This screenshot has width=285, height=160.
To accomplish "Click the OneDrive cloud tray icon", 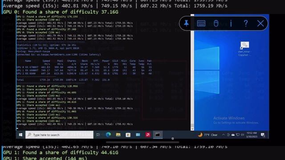I will pos(233,135).
